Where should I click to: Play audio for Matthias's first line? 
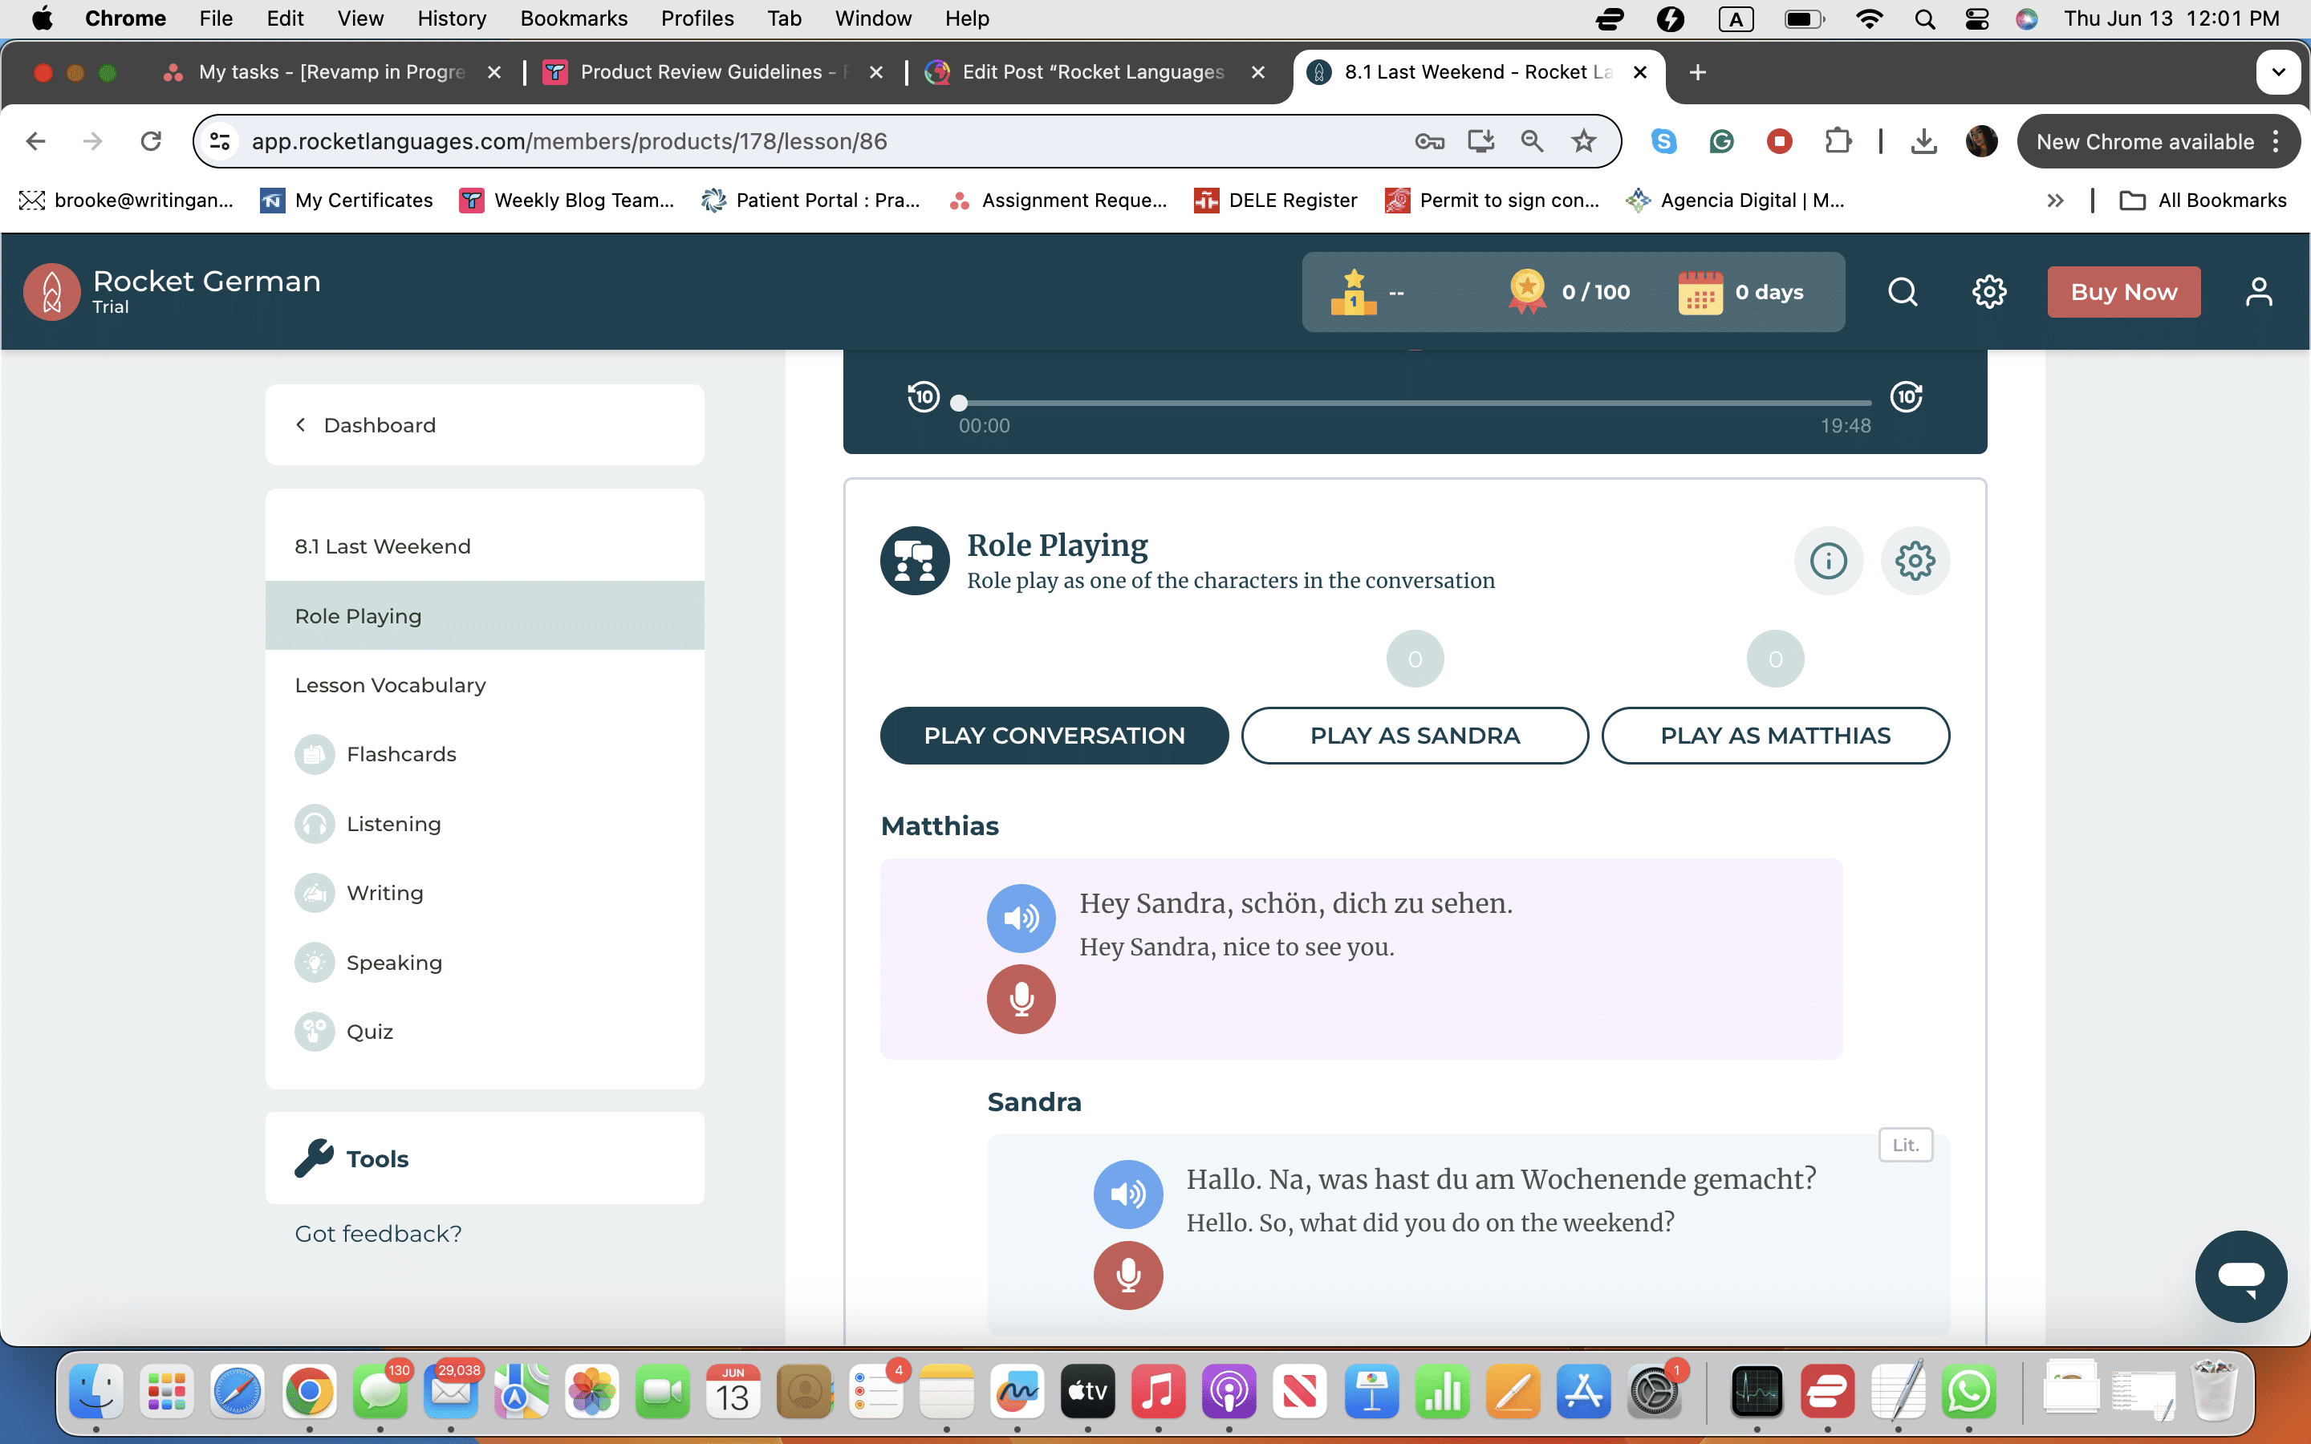(1021, 918)
